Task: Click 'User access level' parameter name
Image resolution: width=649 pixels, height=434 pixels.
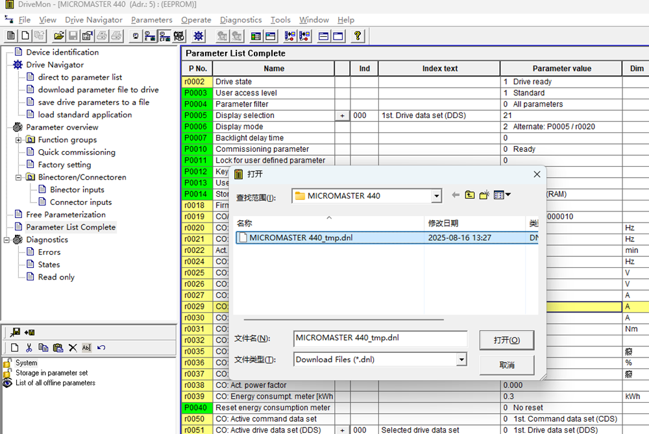Action: coord(246,93)
